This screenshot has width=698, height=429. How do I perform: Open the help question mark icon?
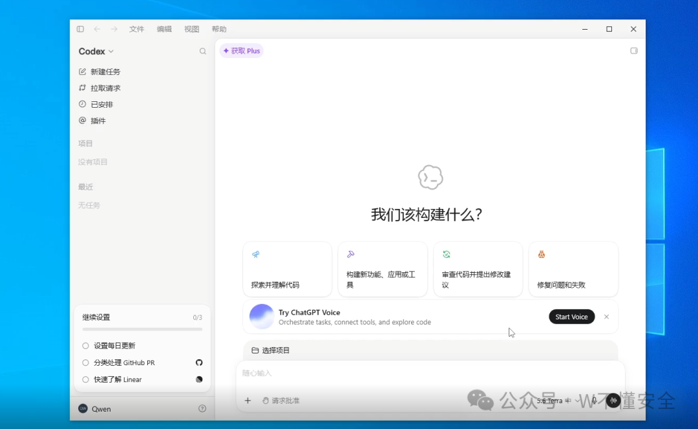202,408
